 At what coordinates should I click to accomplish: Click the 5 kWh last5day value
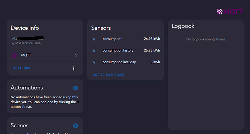155,62
